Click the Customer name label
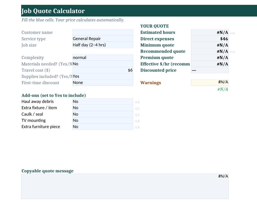This screenshot has height=204, width=257. [37, 32]
